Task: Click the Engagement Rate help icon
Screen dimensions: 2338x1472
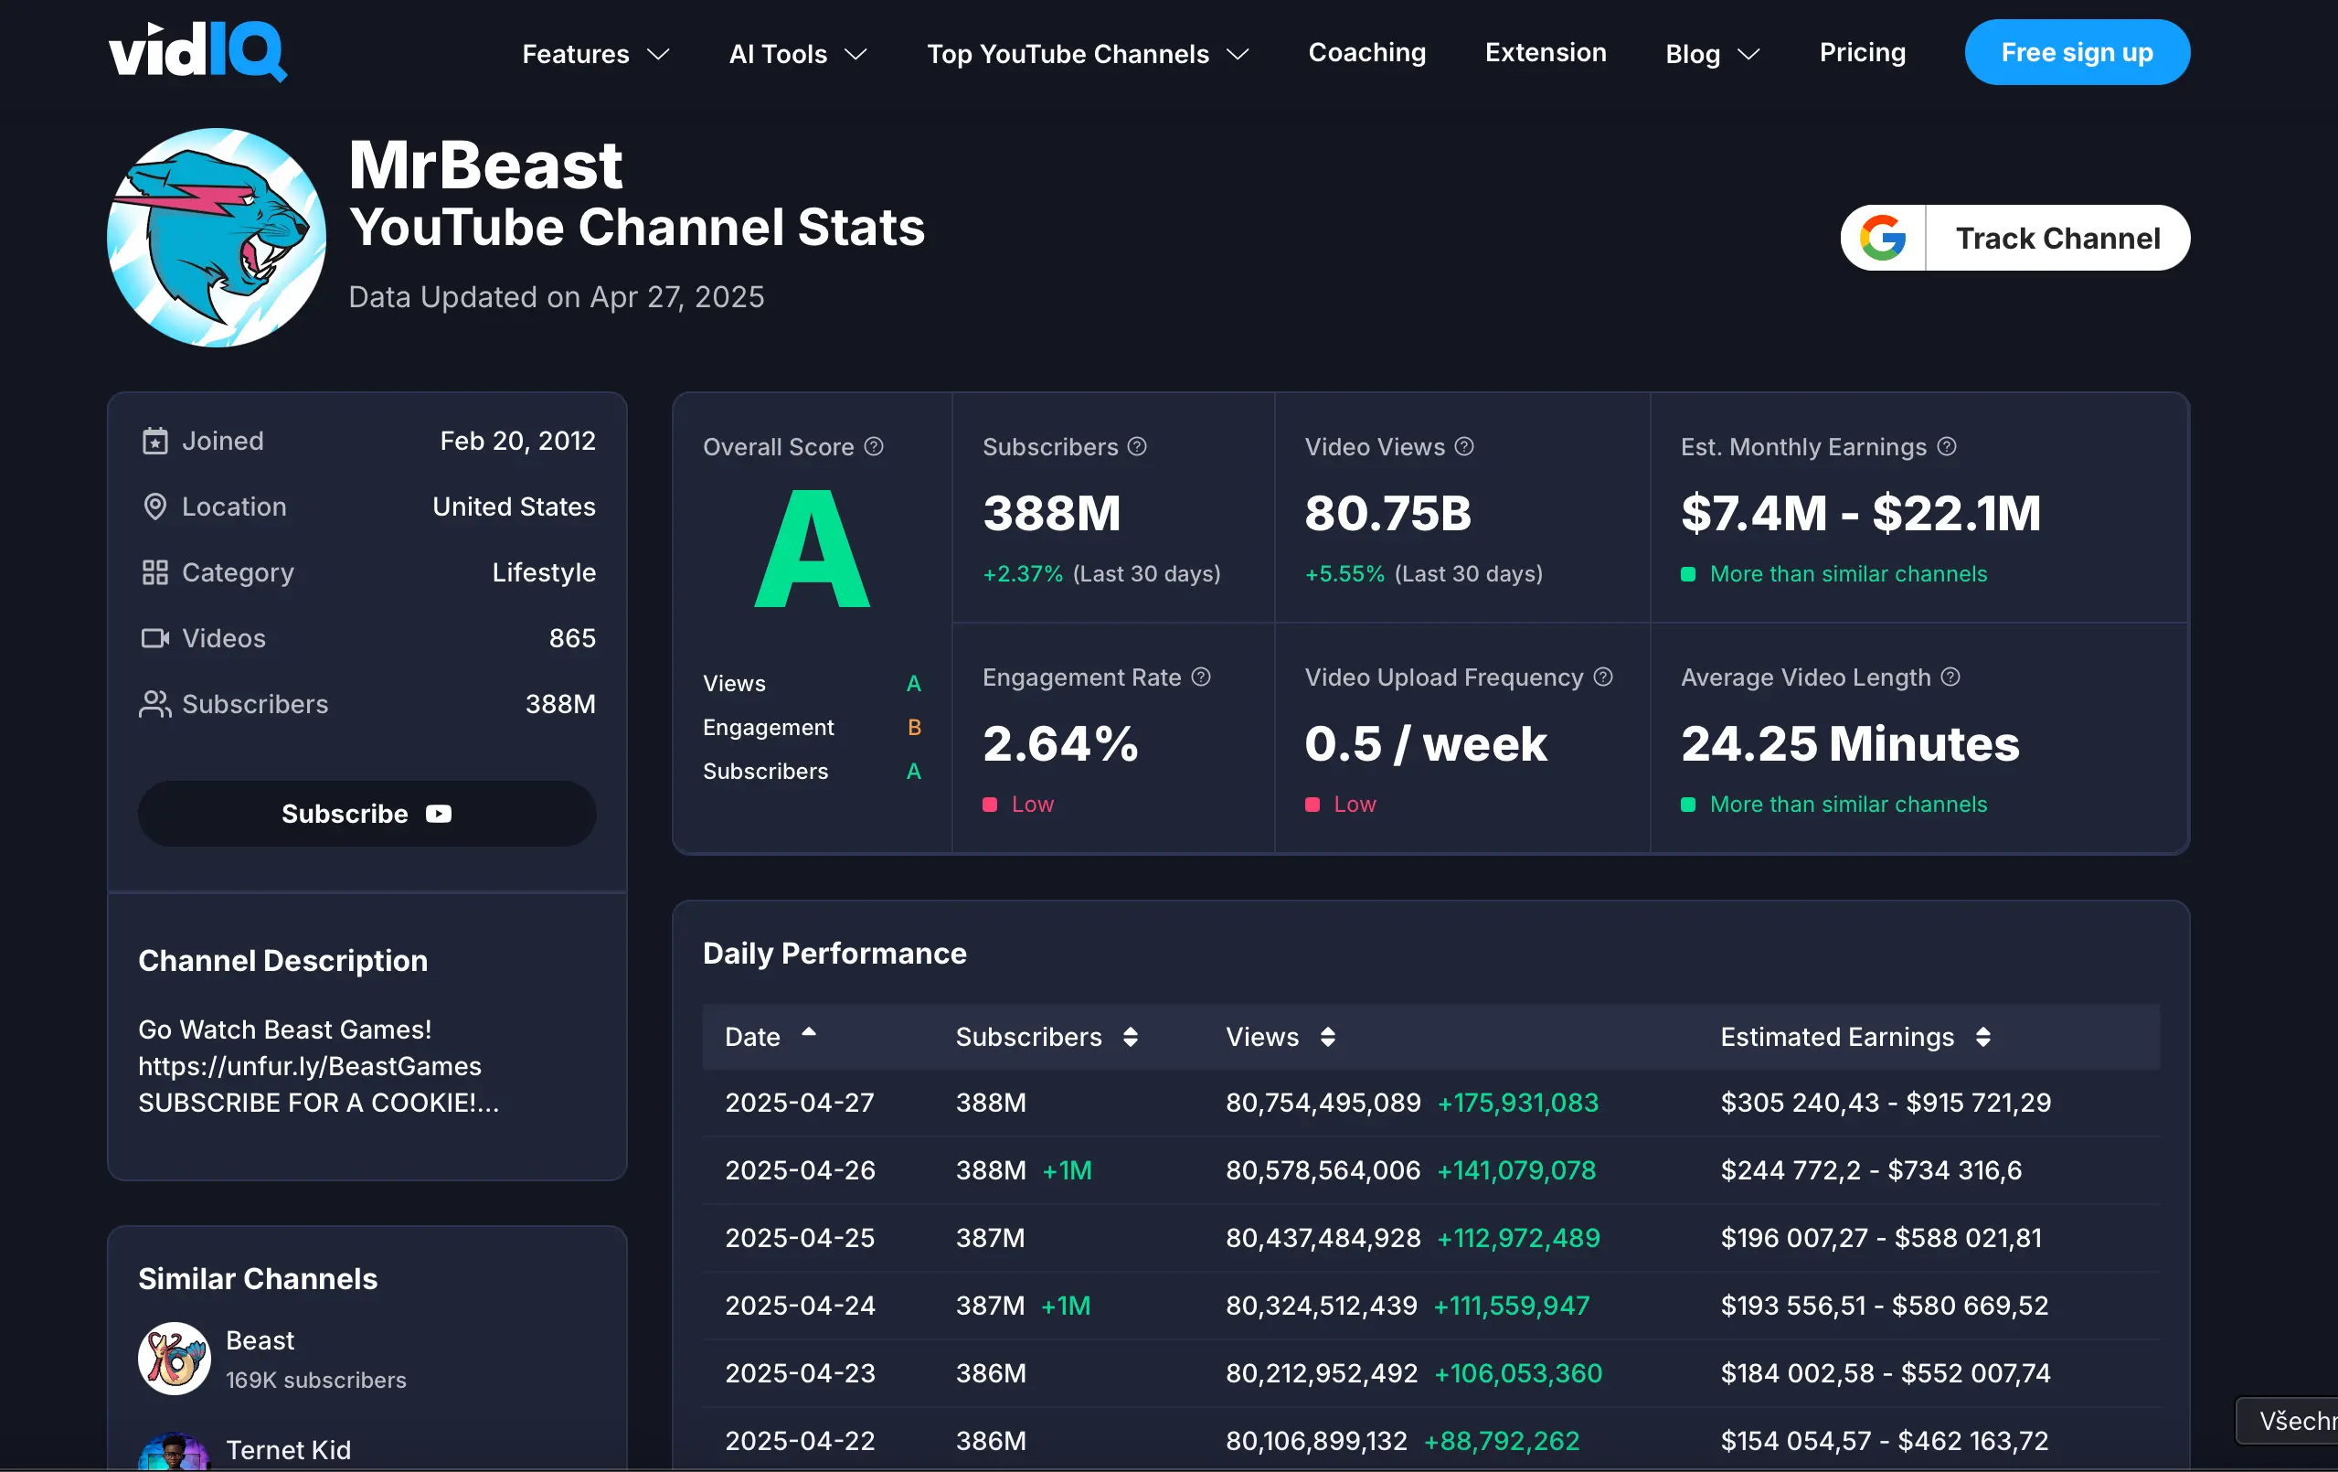Action: 1201,677
